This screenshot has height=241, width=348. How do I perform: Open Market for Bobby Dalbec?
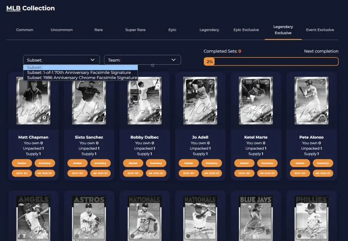[x=133, y=163]
